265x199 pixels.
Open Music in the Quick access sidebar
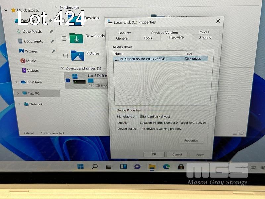tap(31, 61)
